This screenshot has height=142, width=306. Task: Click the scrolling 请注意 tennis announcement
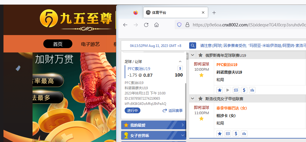(x=253, y=46)
